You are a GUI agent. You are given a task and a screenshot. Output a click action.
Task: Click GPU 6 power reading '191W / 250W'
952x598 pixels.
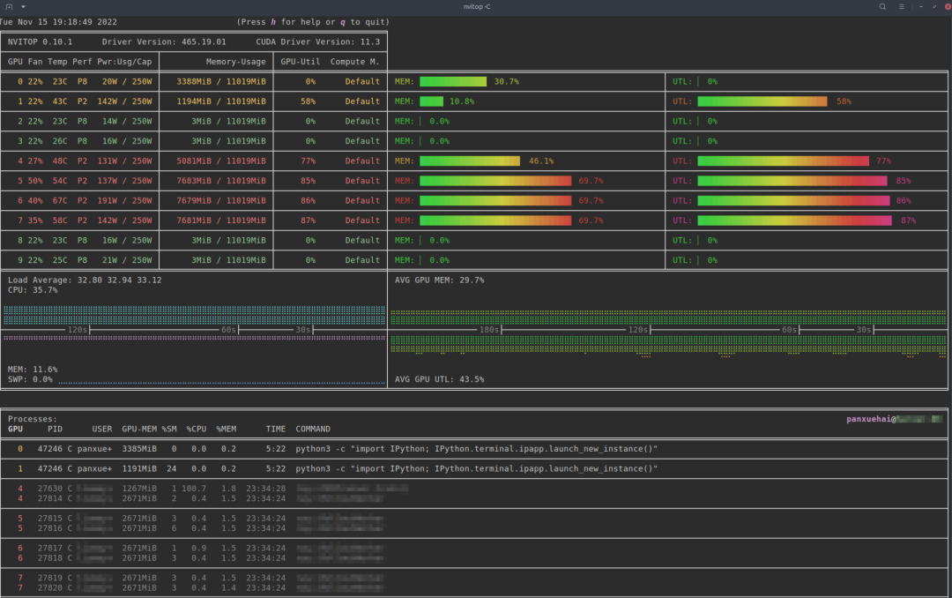click(124, 200)
